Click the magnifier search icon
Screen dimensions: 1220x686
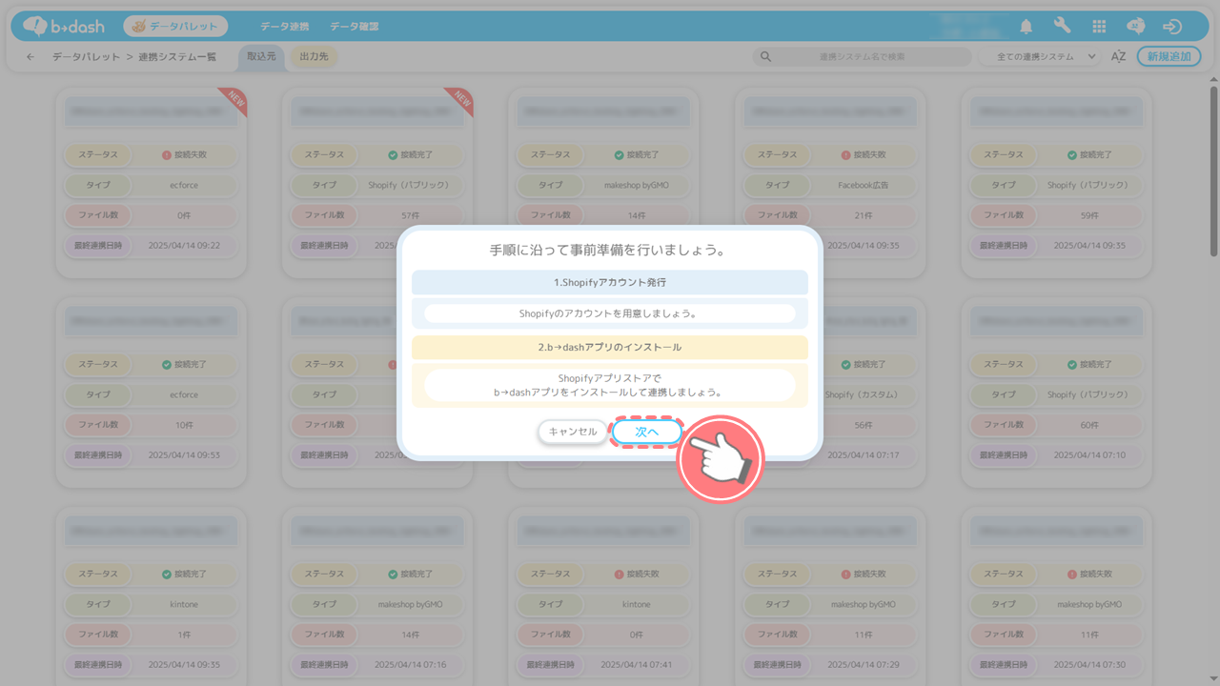tap(764, 57)
